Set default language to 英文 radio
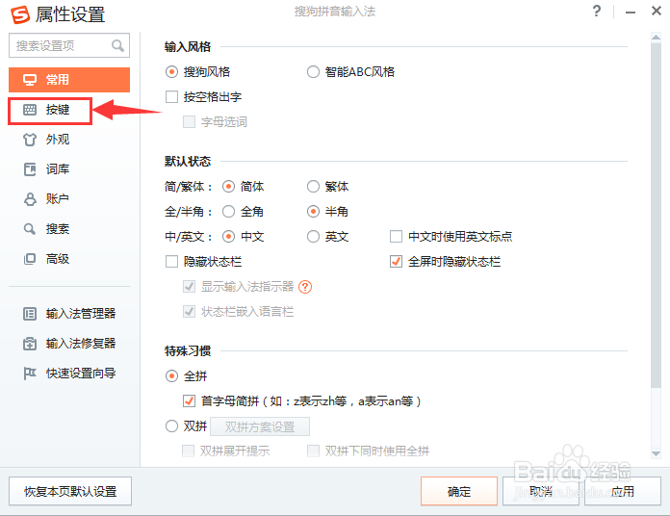This screenshot has height=516, width=670. (313, 236)
